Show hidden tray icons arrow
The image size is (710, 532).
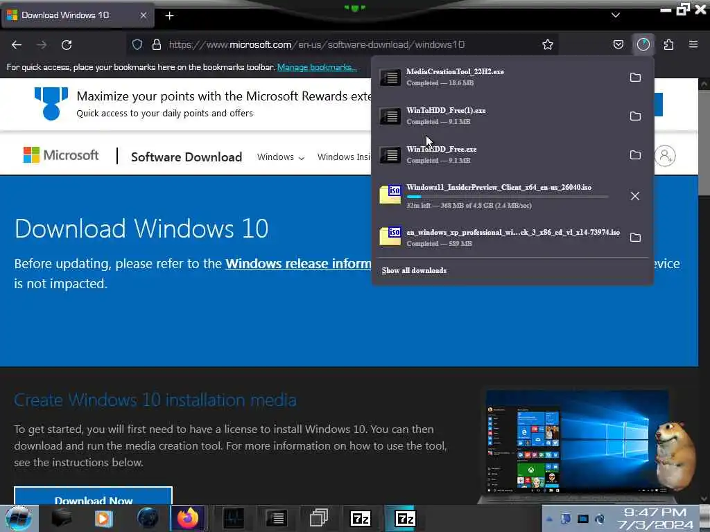click(x=550, y=520)
